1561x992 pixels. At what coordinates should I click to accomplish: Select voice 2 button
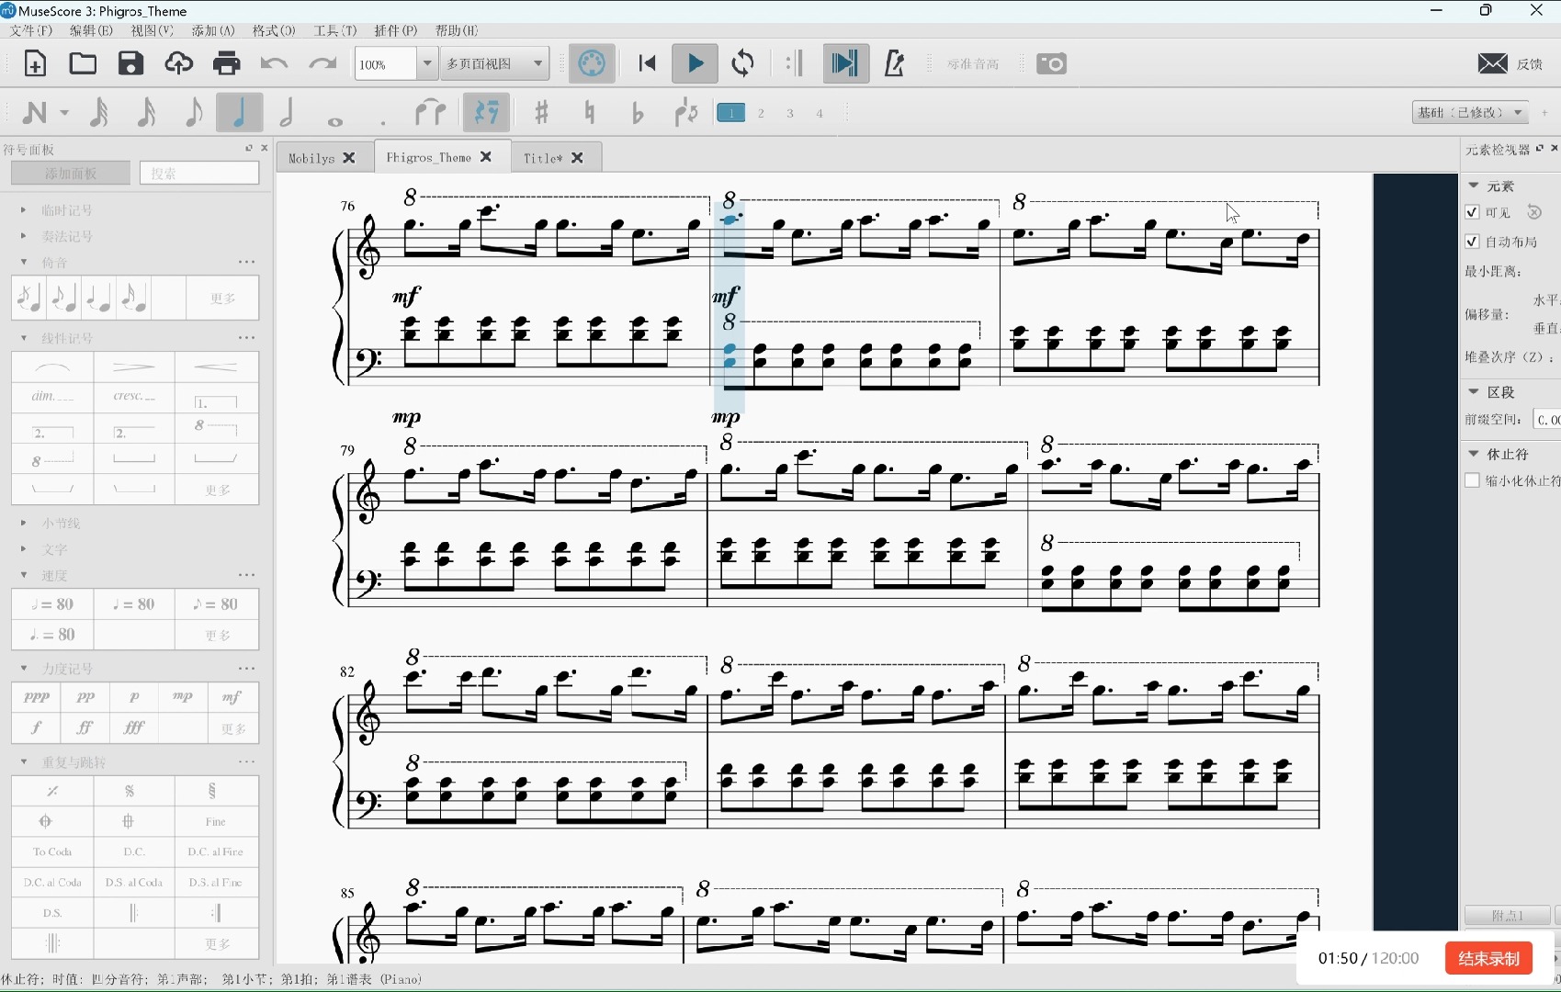(761, 113)
